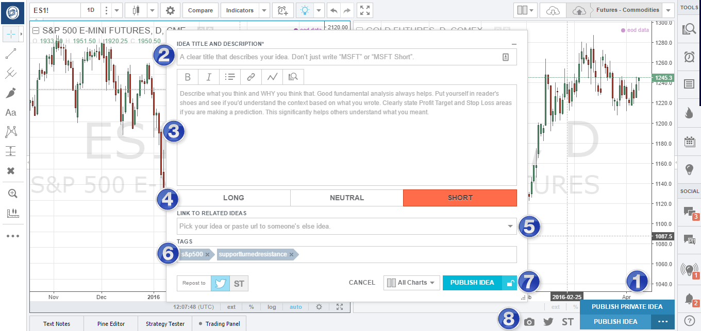The image size is (701, 331).
Task: Toggle bold formatting in the description editor
Action: click(x=188, y=77)
